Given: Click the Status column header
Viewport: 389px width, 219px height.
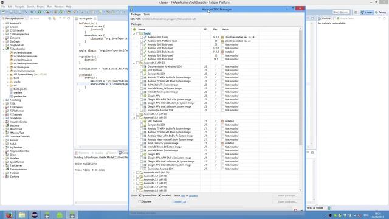Looking at the screenshot, I should click(x=225, y=29).
